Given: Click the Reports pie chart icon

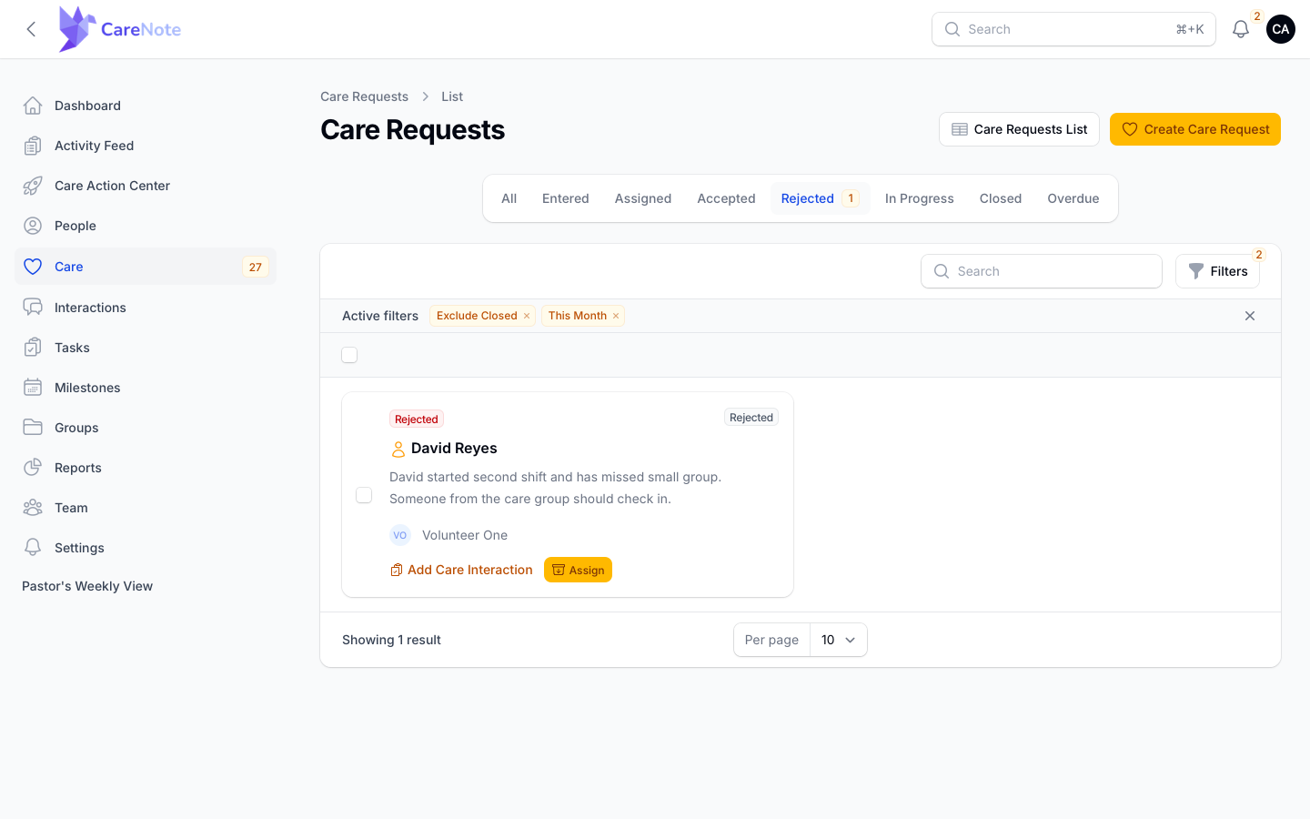Looking at the screenshot, I should click(x=33, y=468).
